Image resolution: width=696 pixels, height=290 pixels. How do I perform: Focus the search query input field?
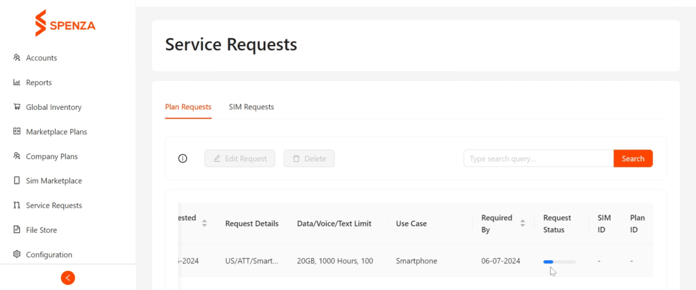(538, 158)
